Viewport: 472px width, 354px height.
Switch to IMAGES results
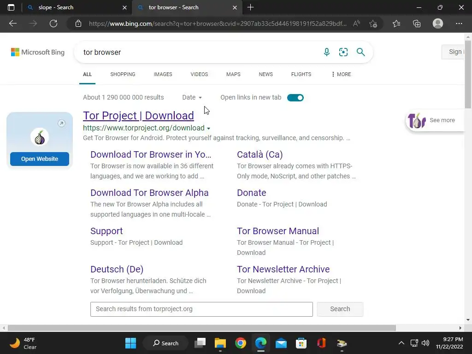163,74
